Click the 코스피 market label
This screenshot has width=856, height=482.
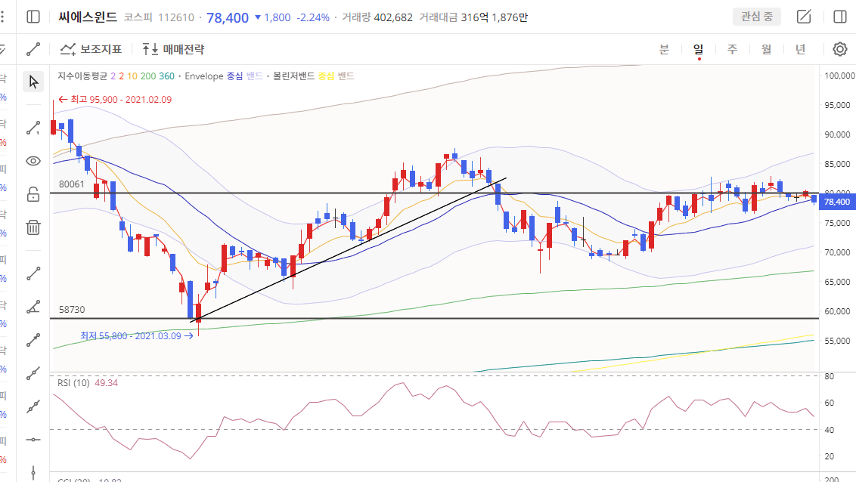pyautogui.click(x=138, y=17)
